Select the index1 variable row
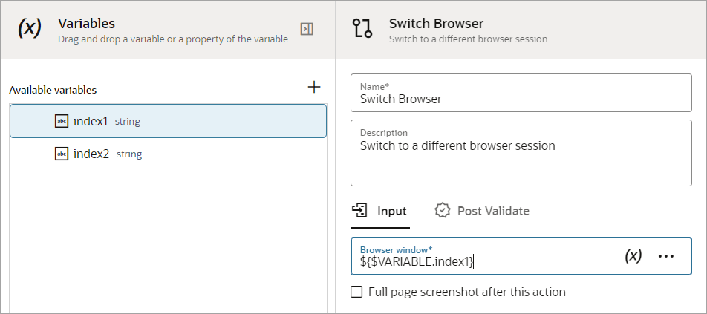 168,121
